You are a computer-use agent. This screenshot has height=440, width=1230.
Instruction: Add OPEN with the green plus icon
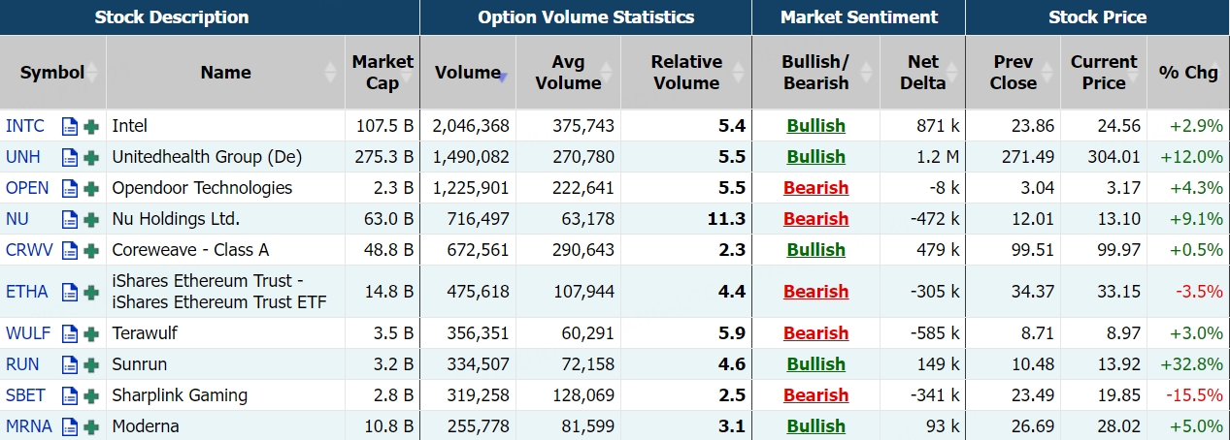[91, 188]
